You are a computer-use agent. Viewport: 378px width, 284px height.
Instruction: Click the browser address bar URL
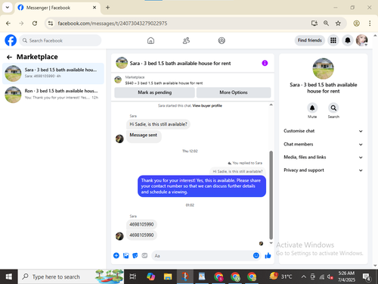pyautogui.click(x=113, y=23)
